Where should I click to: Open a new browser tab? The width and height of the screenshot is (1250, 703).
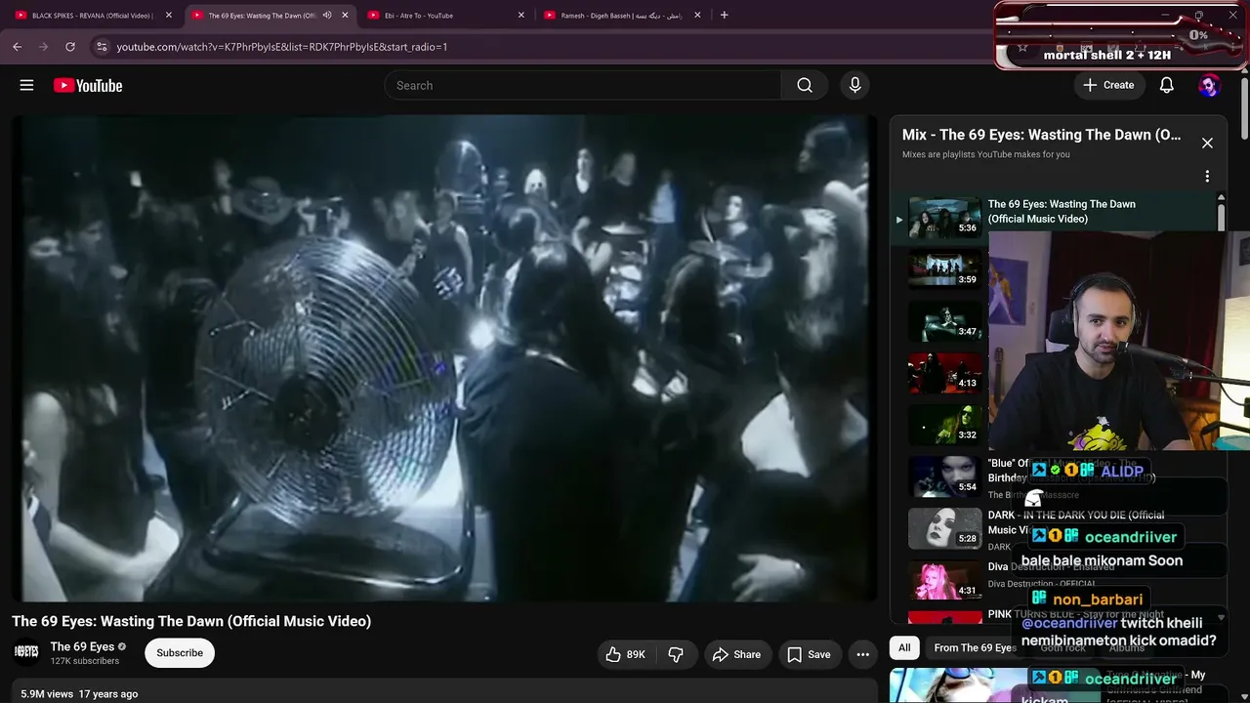[724, 15]
